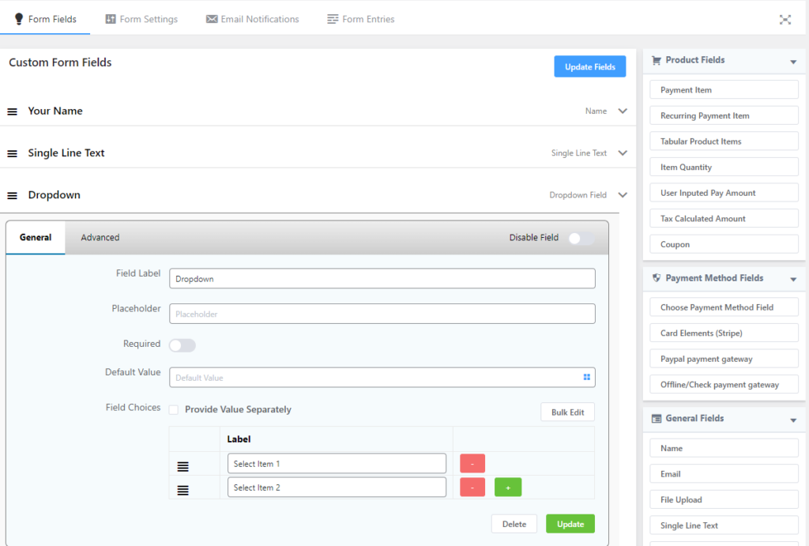
Task: Expand the Your Name field chevron
Action: click(623, 111)
